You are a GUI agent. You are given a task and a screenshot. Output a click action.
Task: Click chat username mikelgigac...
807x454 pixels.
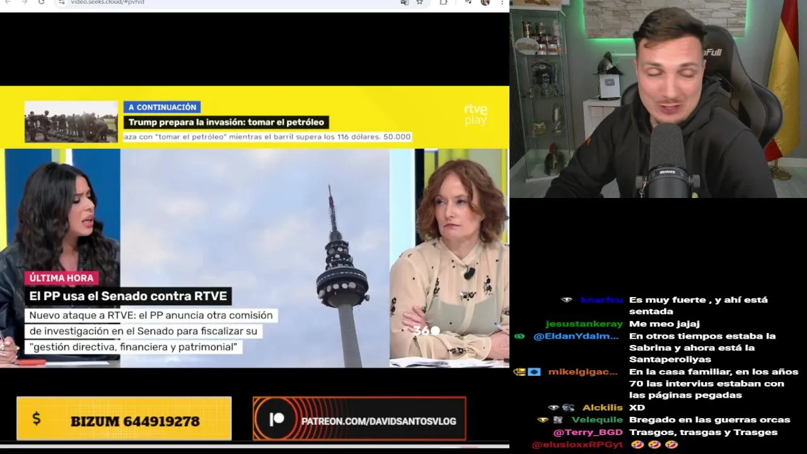[583, 372]
